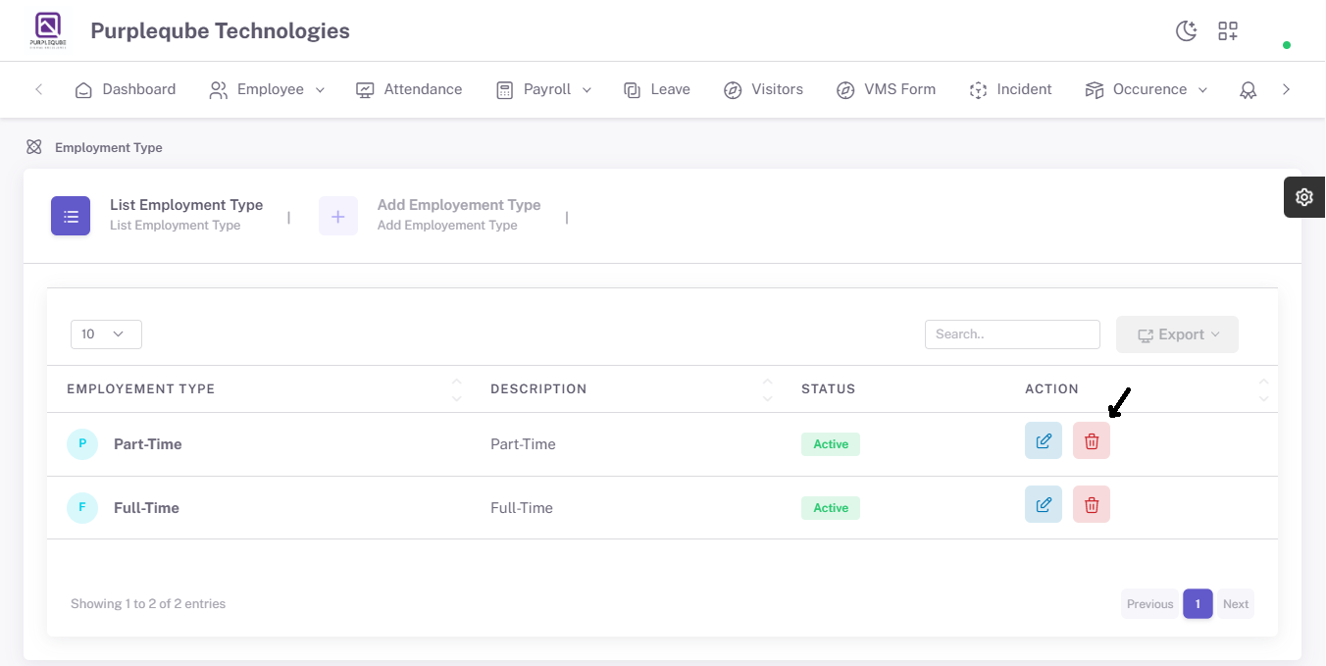This screenshot has height=666, width=1326.
Task: Toggle dark mode moon icon
Action: pyautogui.click(x=1187, y=31)
